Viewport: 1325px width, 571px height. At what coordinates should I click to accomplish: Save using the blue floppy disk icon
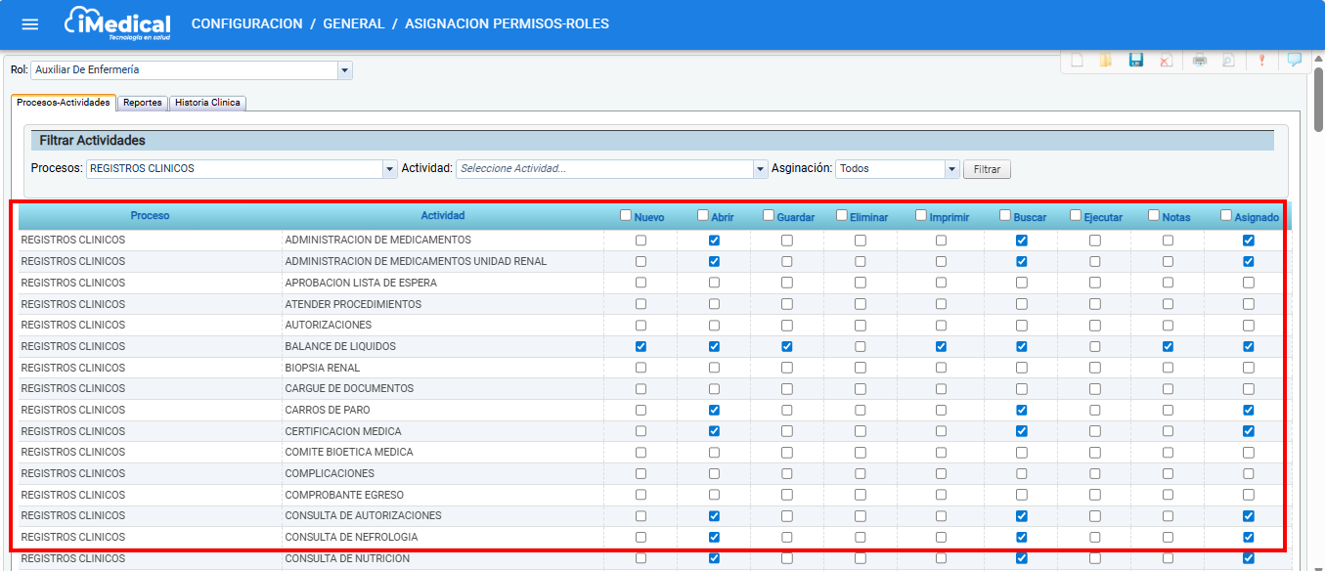pyautogui.click(x=1136, y=61)
